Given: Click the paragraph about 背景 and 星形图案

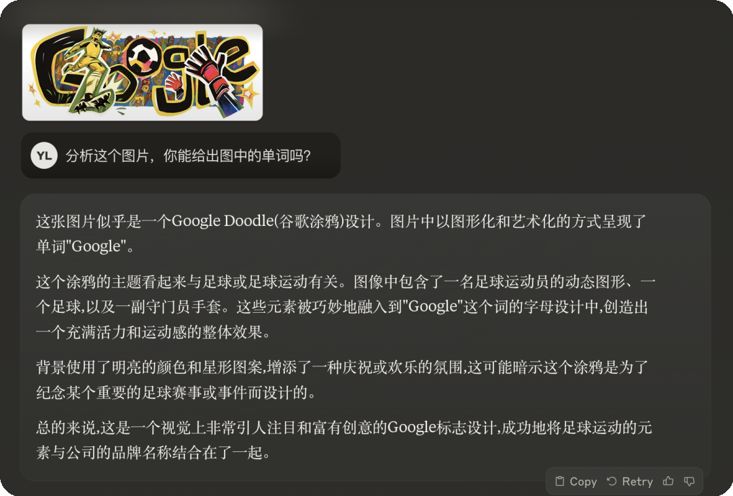Looking at the screenshot, I should pos(343,379).
